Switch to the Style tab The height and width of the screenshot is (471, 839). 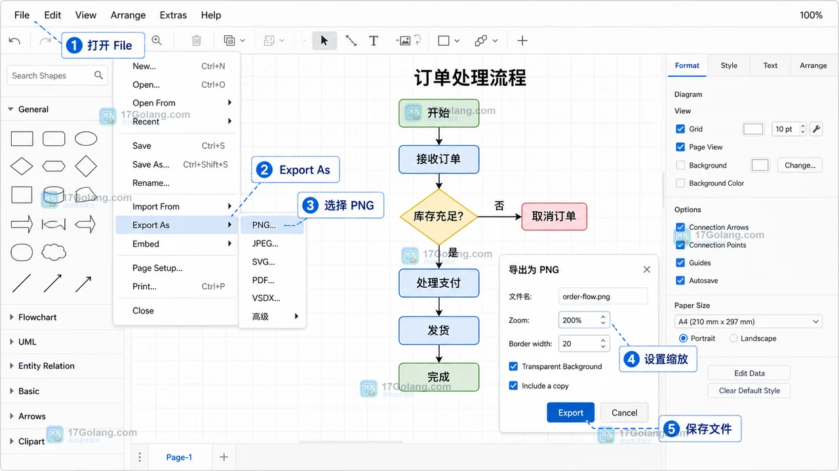point(729,65)
